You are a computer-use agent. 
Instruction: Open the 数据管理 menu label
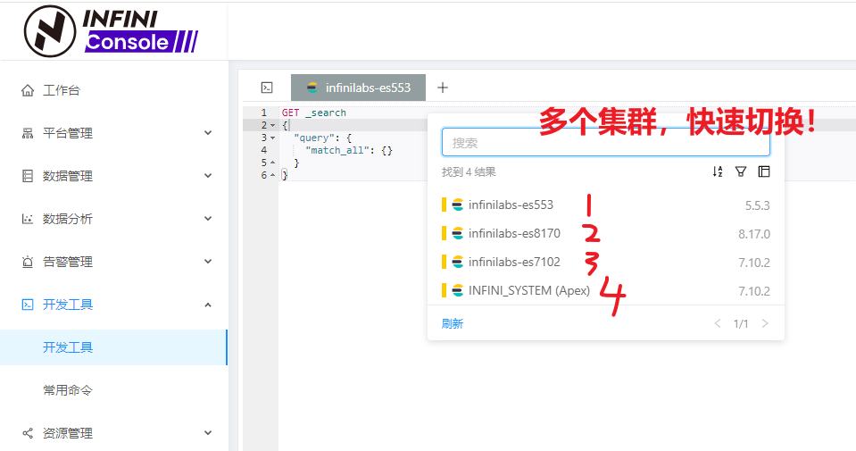[x=68, y=176]
